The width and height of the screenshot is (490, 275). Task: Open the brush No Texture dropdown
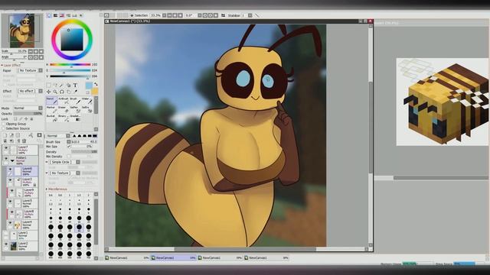64,173
